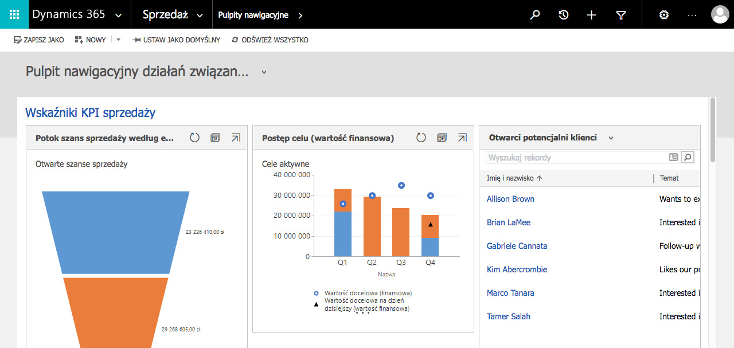Expand Otwarci potencjalni klienci view dropdown
The width and height of the screenshot is (734, 348).
(611, 138)
